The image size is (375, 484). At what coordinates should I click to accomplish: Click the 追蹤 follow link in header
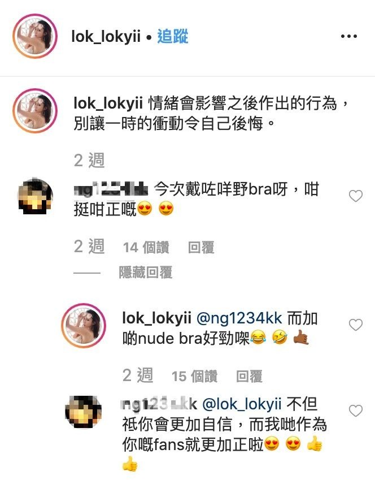173,36
